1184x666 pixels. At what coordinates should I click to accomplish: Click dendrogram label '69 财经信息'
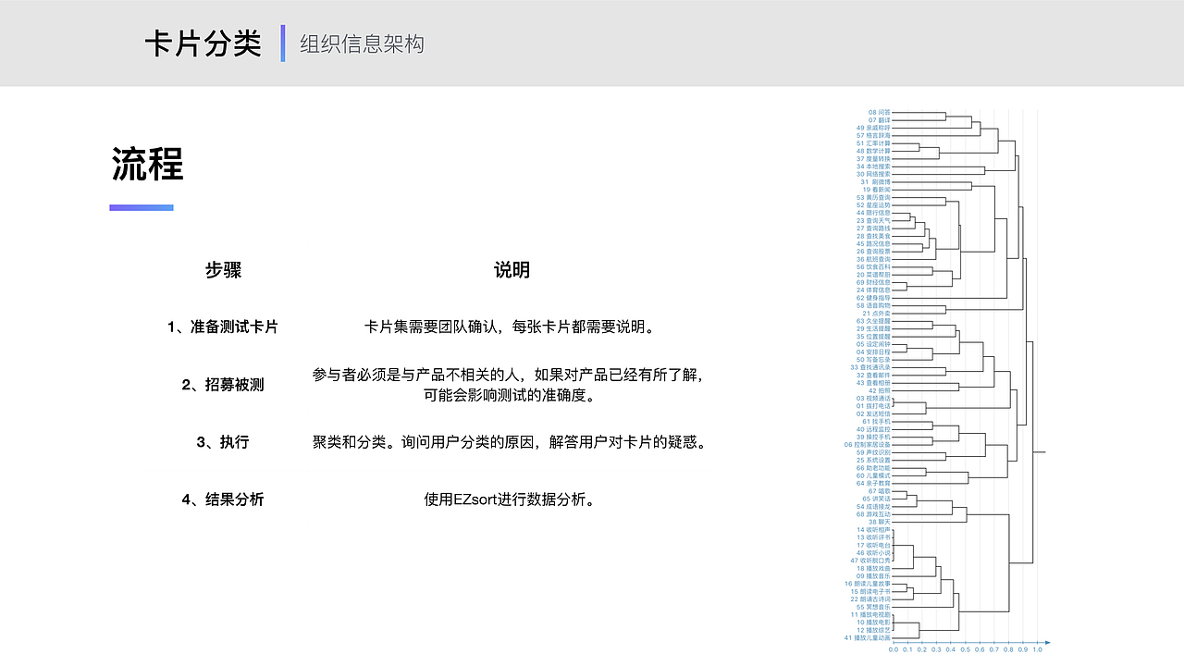tap(874, 282)
